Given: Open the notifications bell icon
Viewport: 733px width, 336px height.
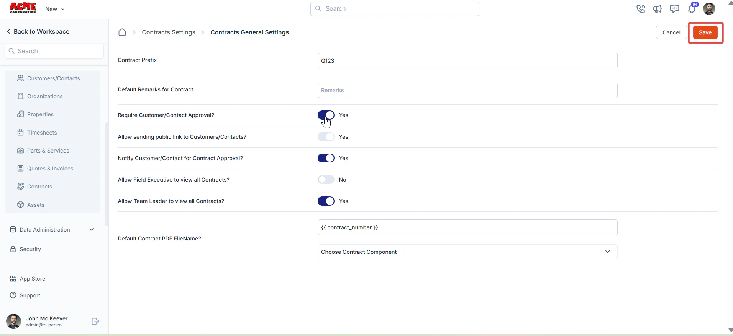Looking at the screenshot, I should [692, 9].
